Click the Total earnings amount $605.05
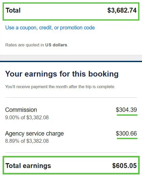This screenshot has width=142, height=176. tap(124, 165)
